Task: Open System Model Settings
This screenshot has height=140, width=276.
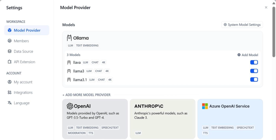Action: click(x=242, y=25)
